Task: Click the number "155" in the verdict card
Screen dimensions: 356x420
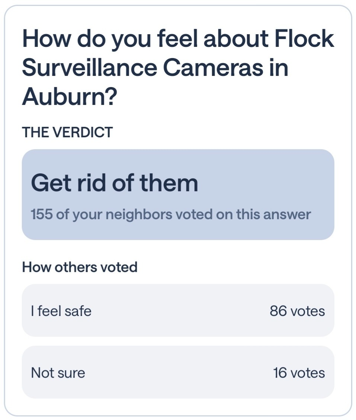Action: click(x=42, y=214)
